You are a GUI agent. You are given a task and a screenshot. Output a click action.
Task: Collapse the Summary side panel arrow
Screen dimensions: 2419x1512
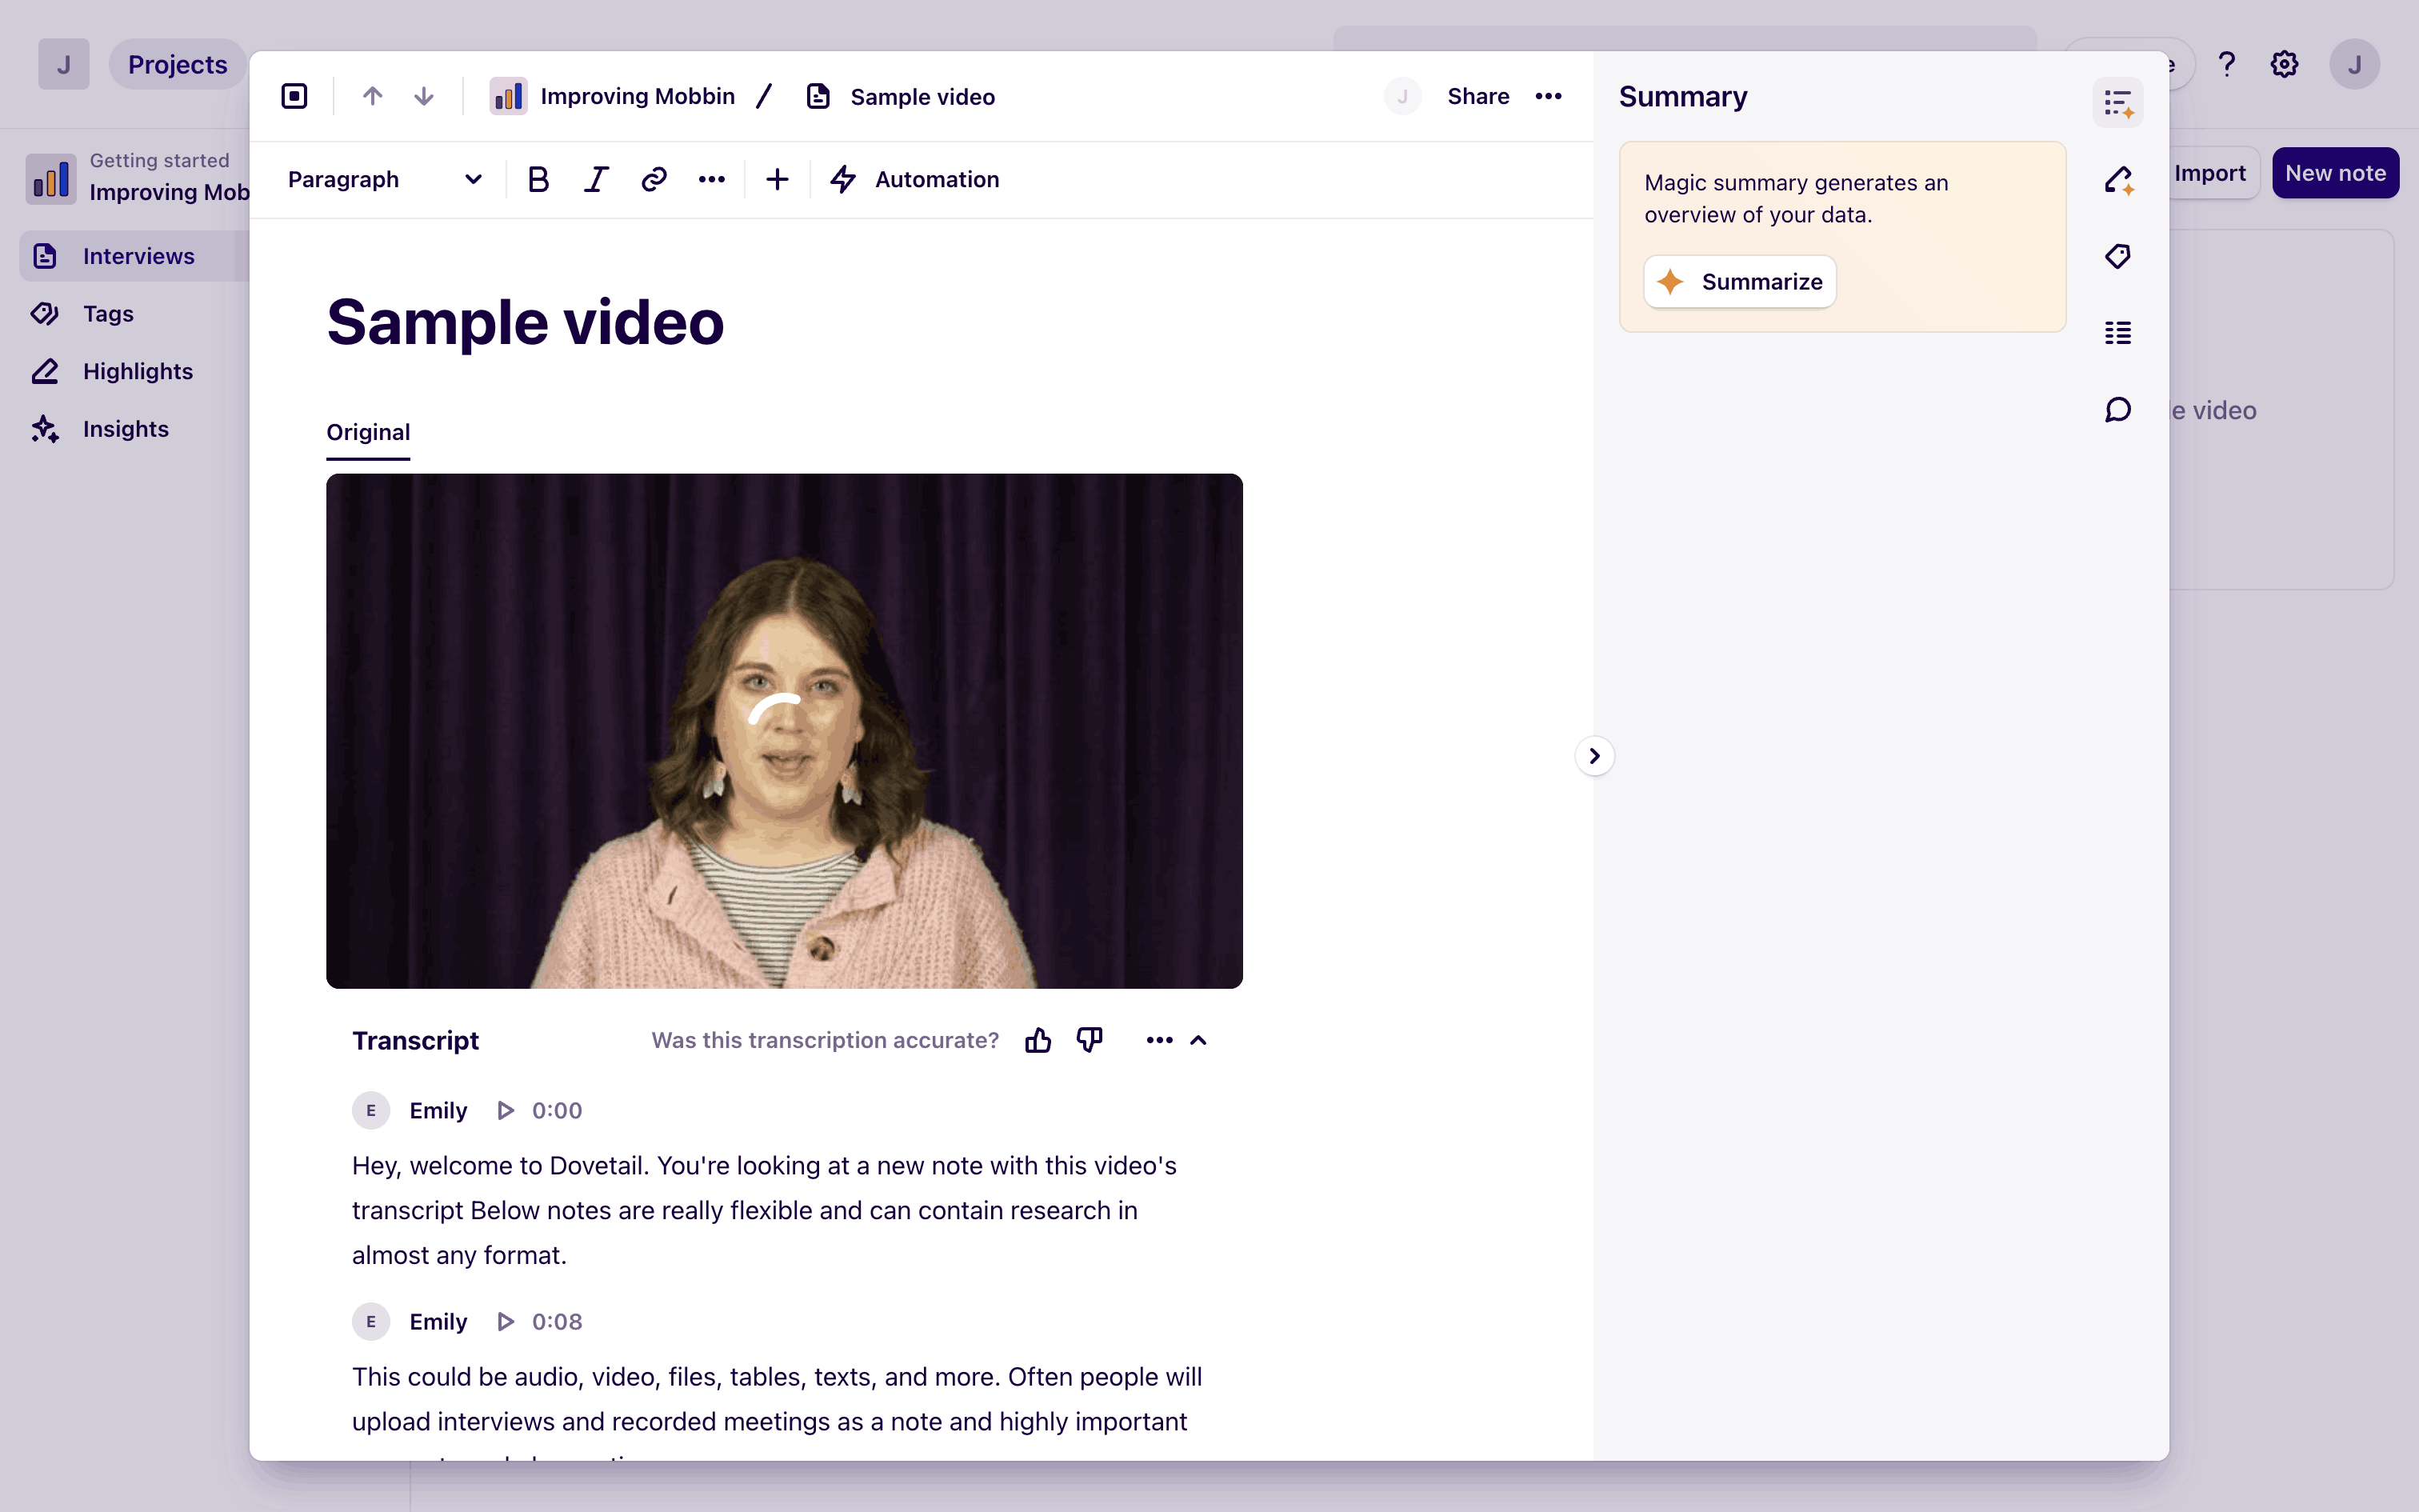1594,756
